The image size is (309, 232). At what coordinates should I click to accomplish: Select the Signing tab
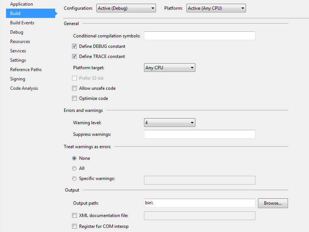18,79
